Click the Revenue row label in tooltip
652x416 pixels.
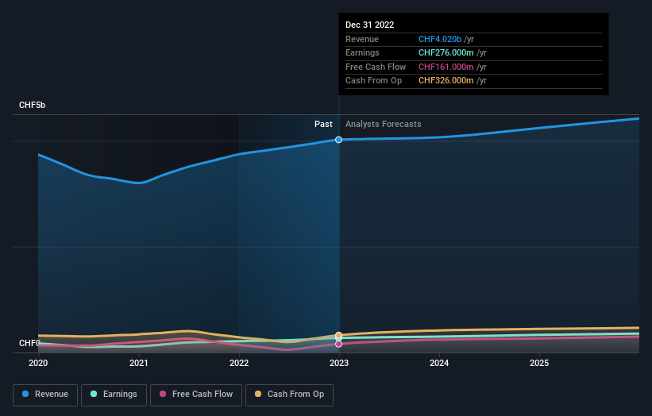[362, 39]
